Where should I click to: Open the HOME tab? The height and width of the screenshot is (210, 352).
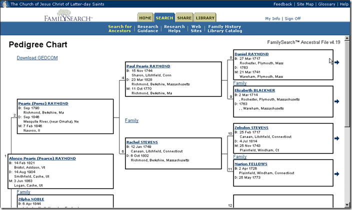[145, 18]
